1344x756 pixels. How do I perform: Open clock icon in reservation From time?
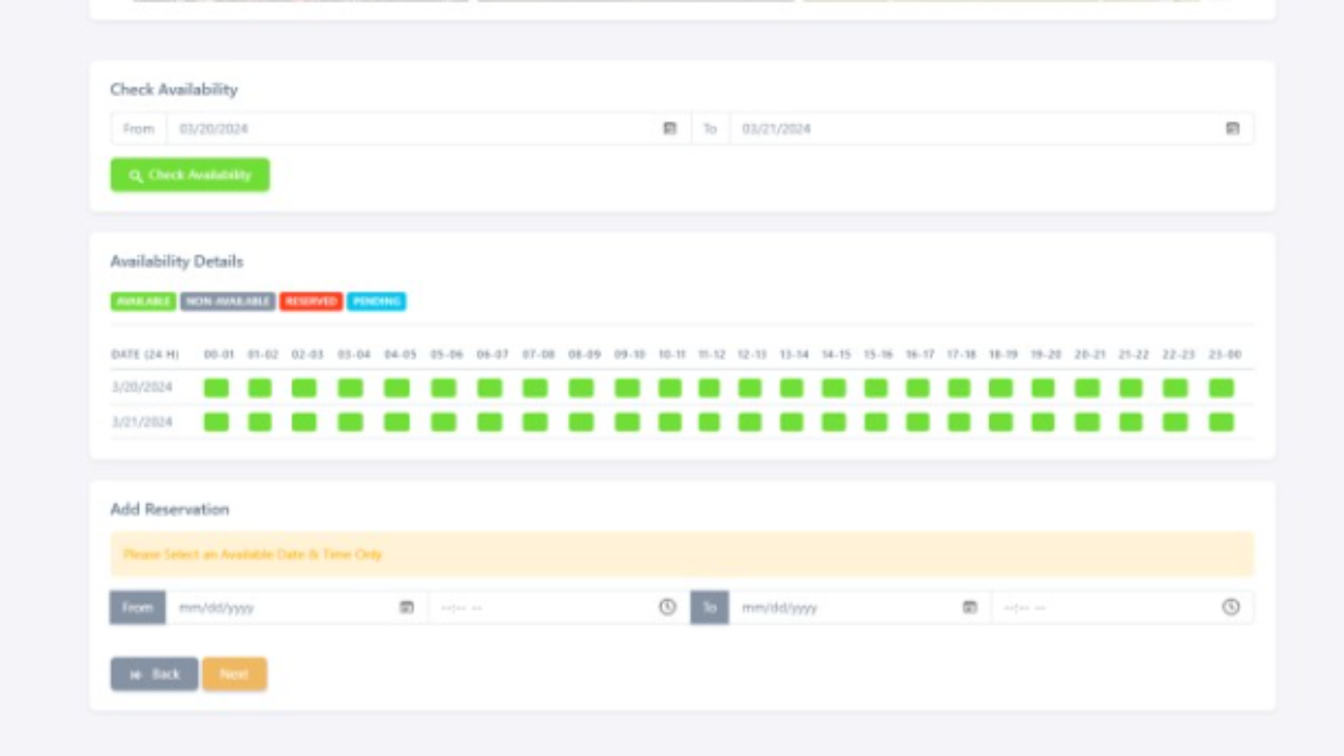pos(668,608)
